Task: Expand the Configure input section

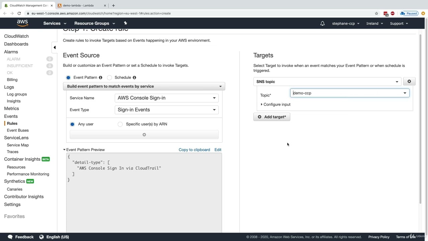Action: [276, 104]
